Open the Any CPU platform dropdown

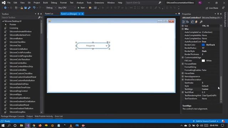click(x=67, y=8)
